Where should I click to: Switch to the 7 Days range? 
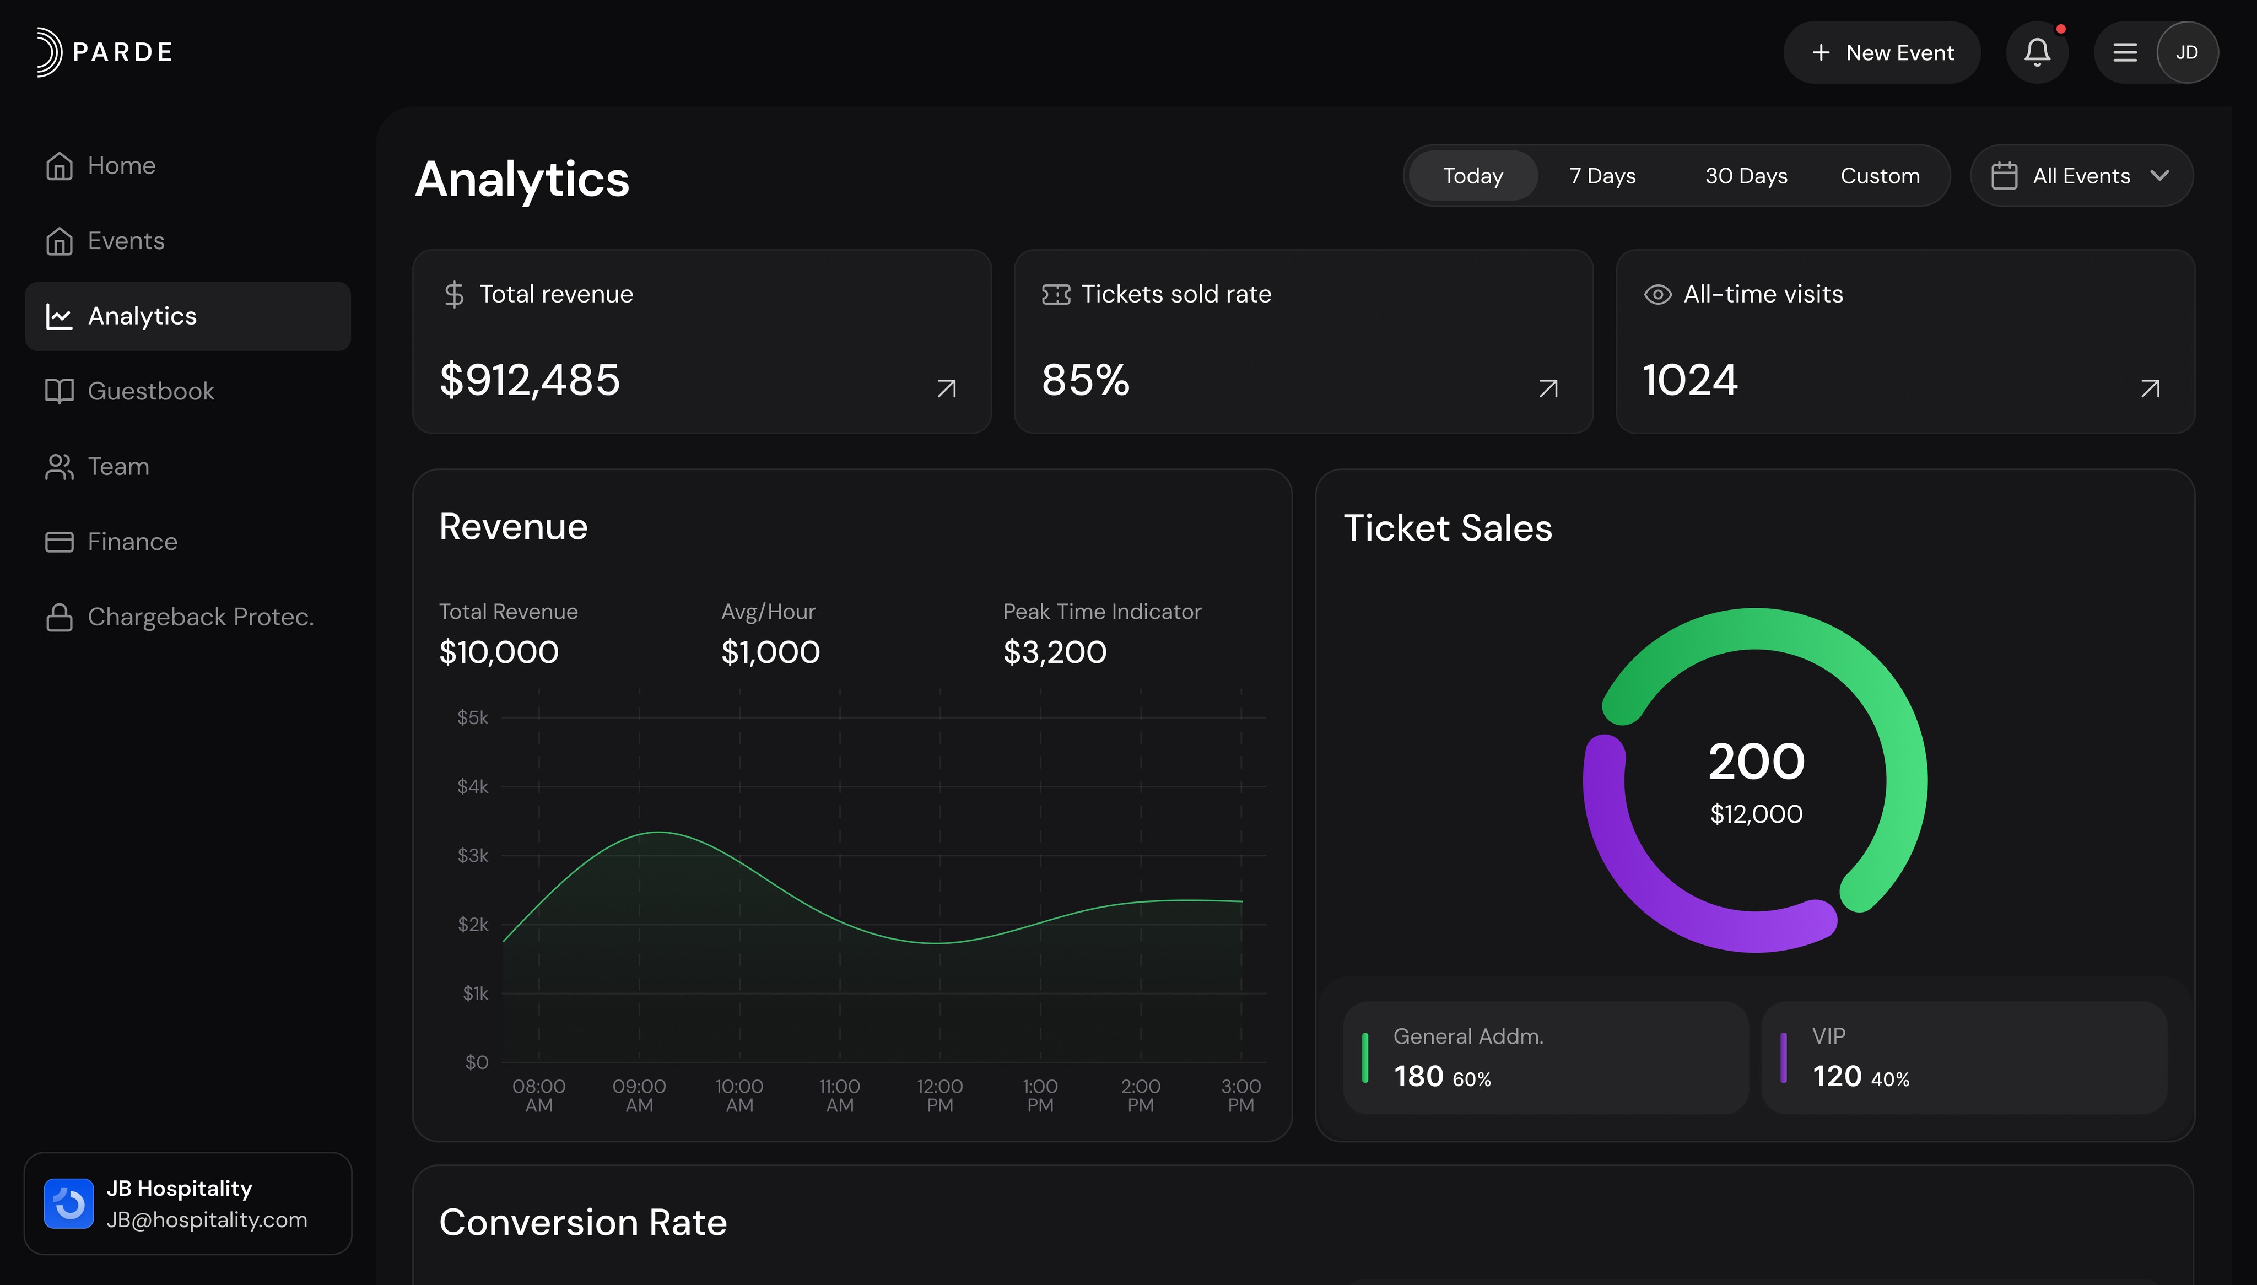[x=1602, y=176]
